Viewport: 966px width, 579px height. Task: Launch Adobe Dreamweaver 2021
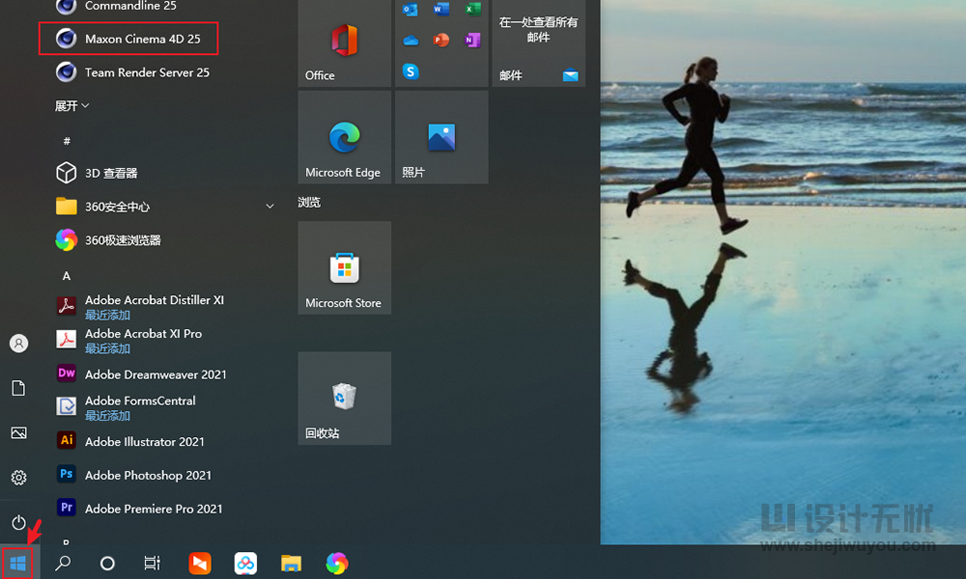pos(141,374)
